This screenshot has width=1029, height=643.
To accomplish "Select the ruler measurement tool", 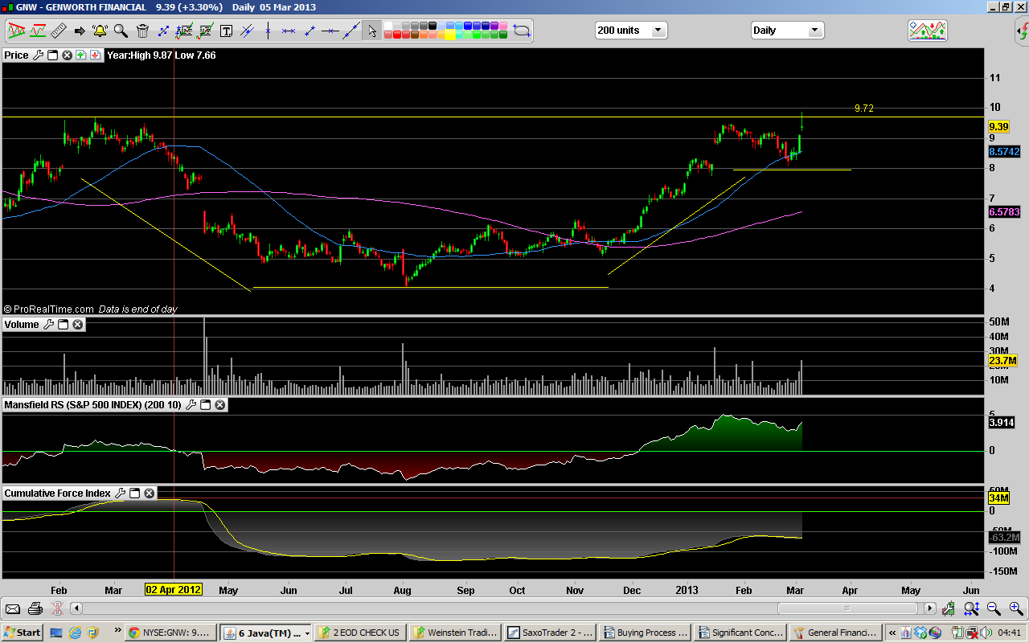I will click(58, 31).
